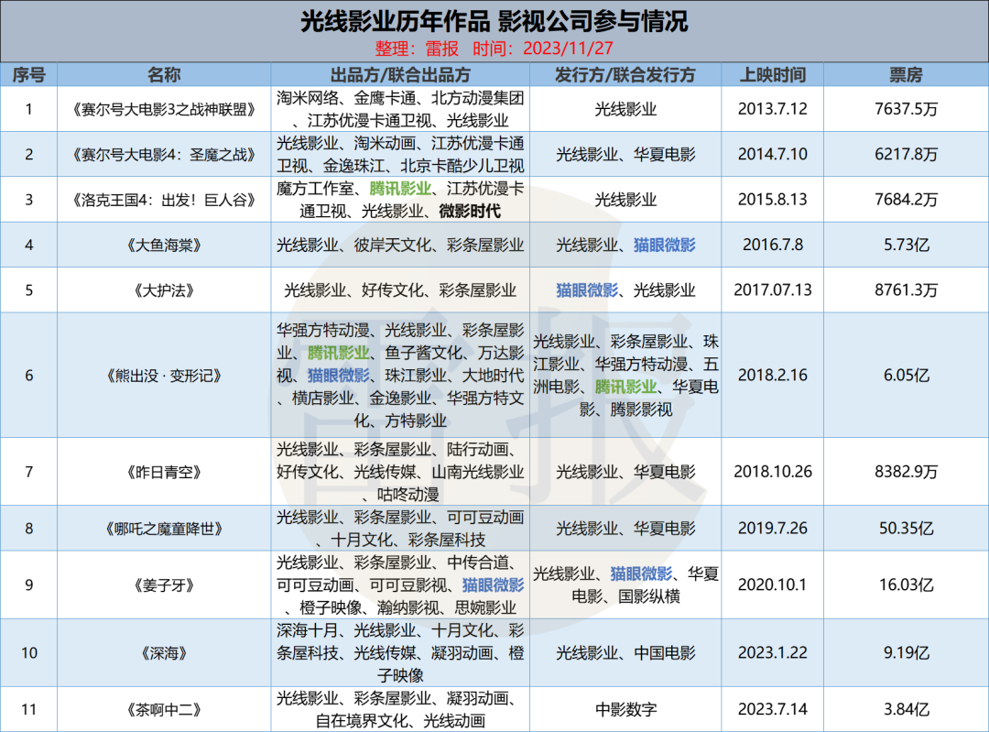
Task: Click the 2013.7.12 release date cell
Action: (771, 109)
